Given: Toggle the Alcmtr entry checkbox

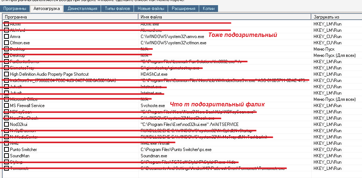Looking at the screenshot, I should click(x=6, y=24).
